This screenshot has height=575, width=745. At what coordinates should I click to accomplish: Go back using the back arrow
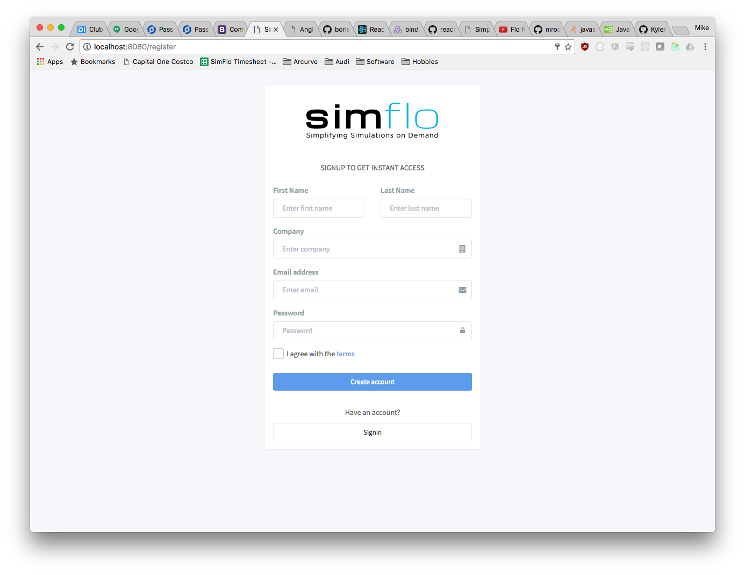[x=40, y=47]
